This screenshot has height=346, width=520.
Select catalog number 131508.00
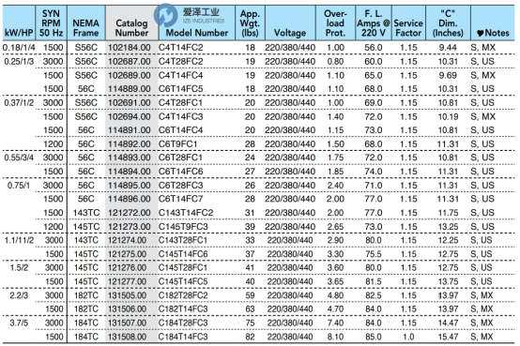[127, 337]
